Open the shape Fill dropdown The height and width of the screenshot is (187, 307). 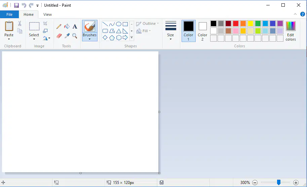pyautogui.click(x=144, y=31)
